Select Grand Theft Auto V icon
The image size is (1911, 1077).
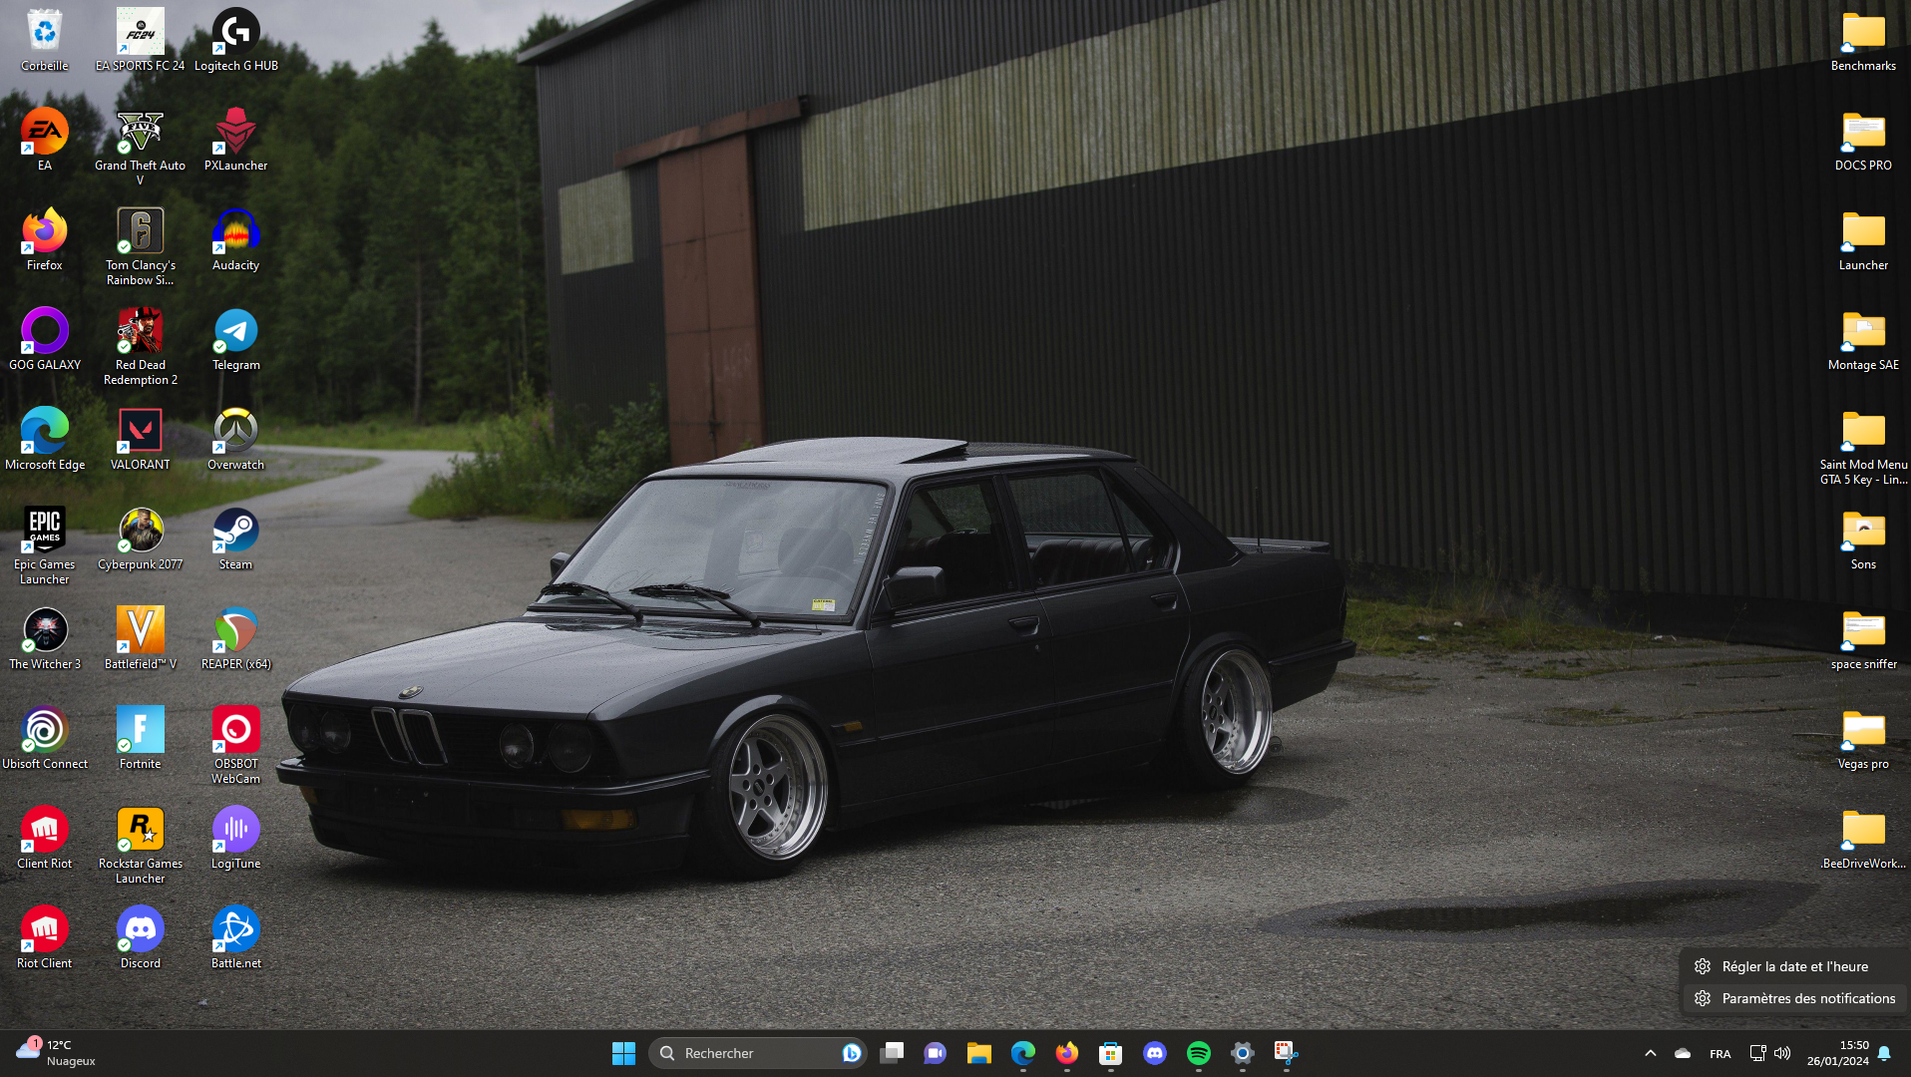[x=140, y=147]
